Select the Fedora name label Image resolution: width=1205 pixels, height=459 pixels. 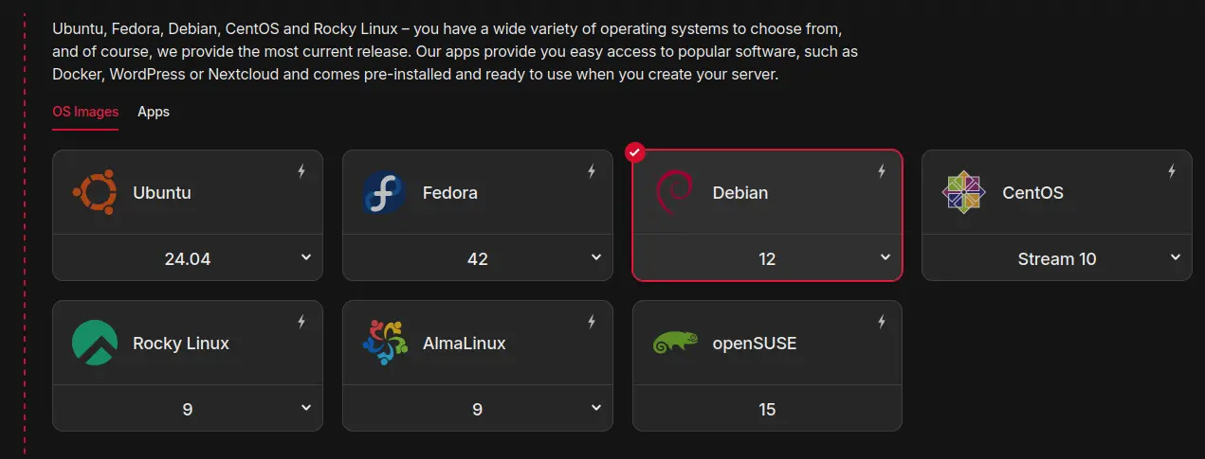tap(450, 193)
